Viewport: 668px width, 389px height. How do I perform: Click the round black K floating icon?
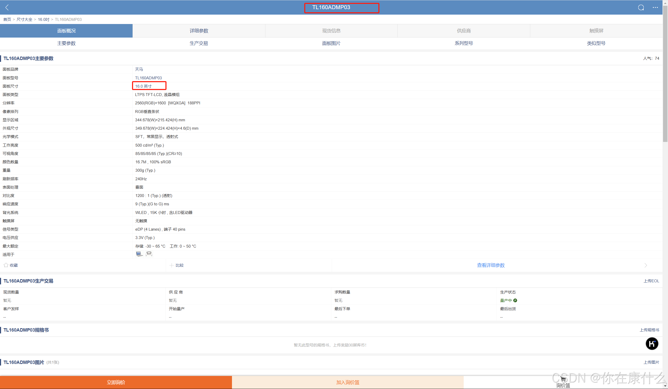(x=652, y=344)
